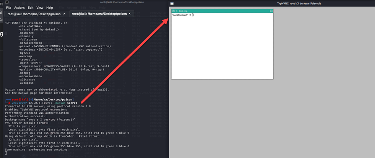375x158 pixels.
Task: Select the second active terminal tab
Action: tap(99, 14)
